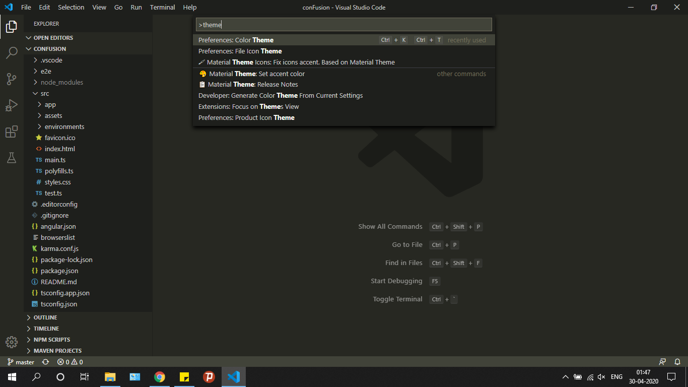Click the master branch indicator in status bar
This screenshot has width=688, height=387.
(21, 362)
